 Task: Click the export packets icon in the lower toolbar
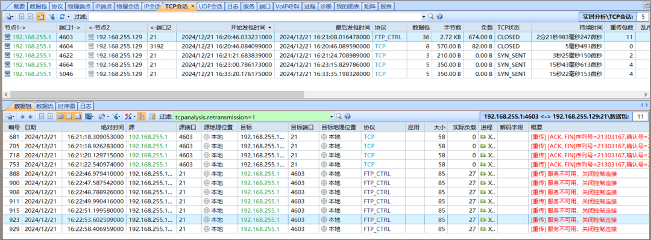tap(10, 116)
